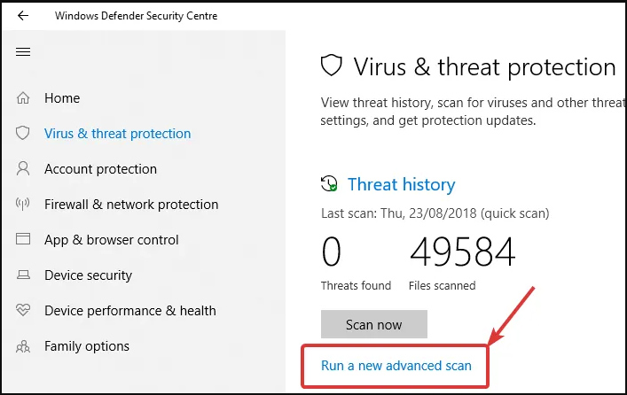Click the Device performance heart icon

click(23, 309)
